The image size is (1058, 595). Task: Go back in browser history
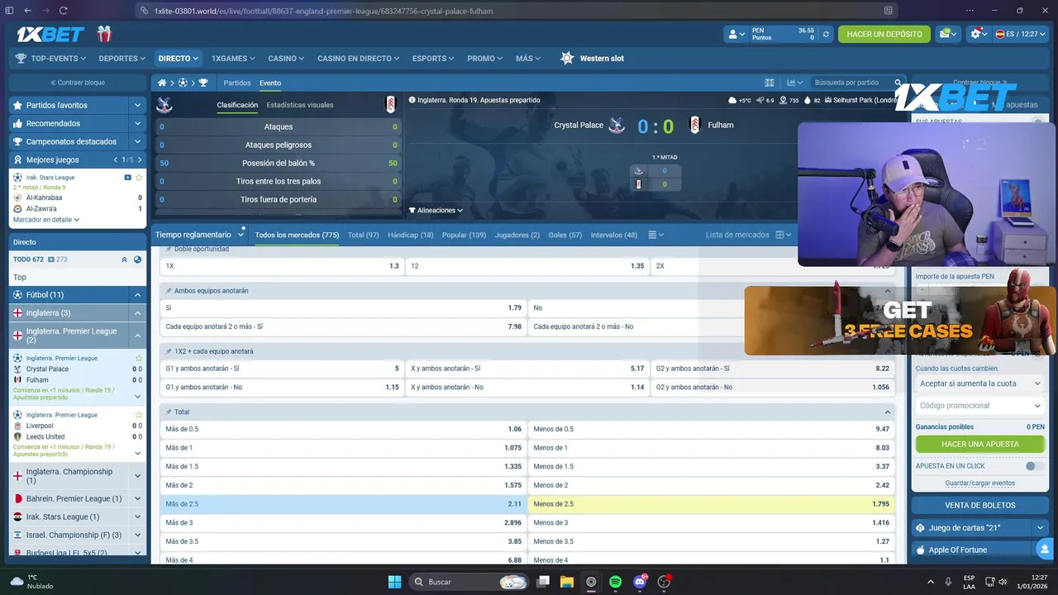pos(27,11)
